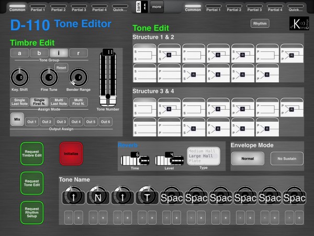Open Common tab in left tab bar

point(17,8)
